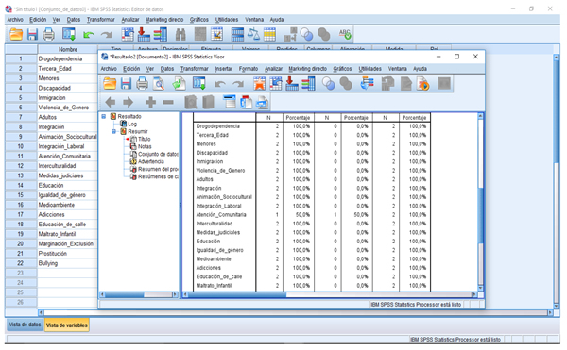Recall recent dialogs icon in Visor toolbar
Screen dimensions: 567x350
pos(198,84)
